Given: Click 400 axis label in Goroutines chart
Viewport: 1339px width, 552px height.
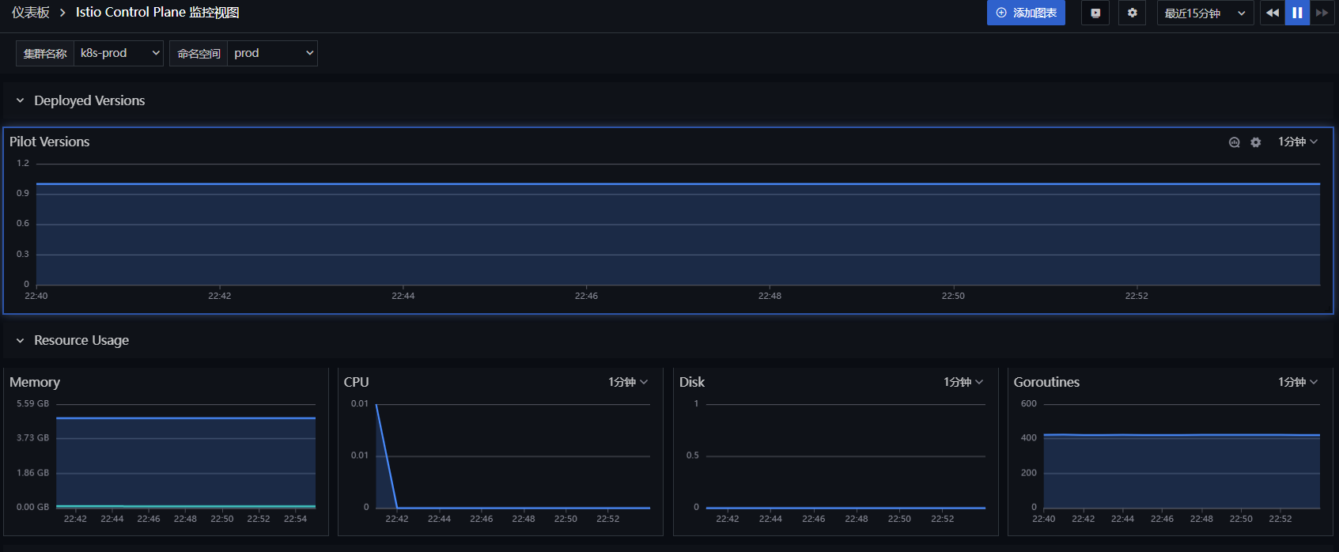Looking at the screenshot, I should click(x=1028, y=437).
